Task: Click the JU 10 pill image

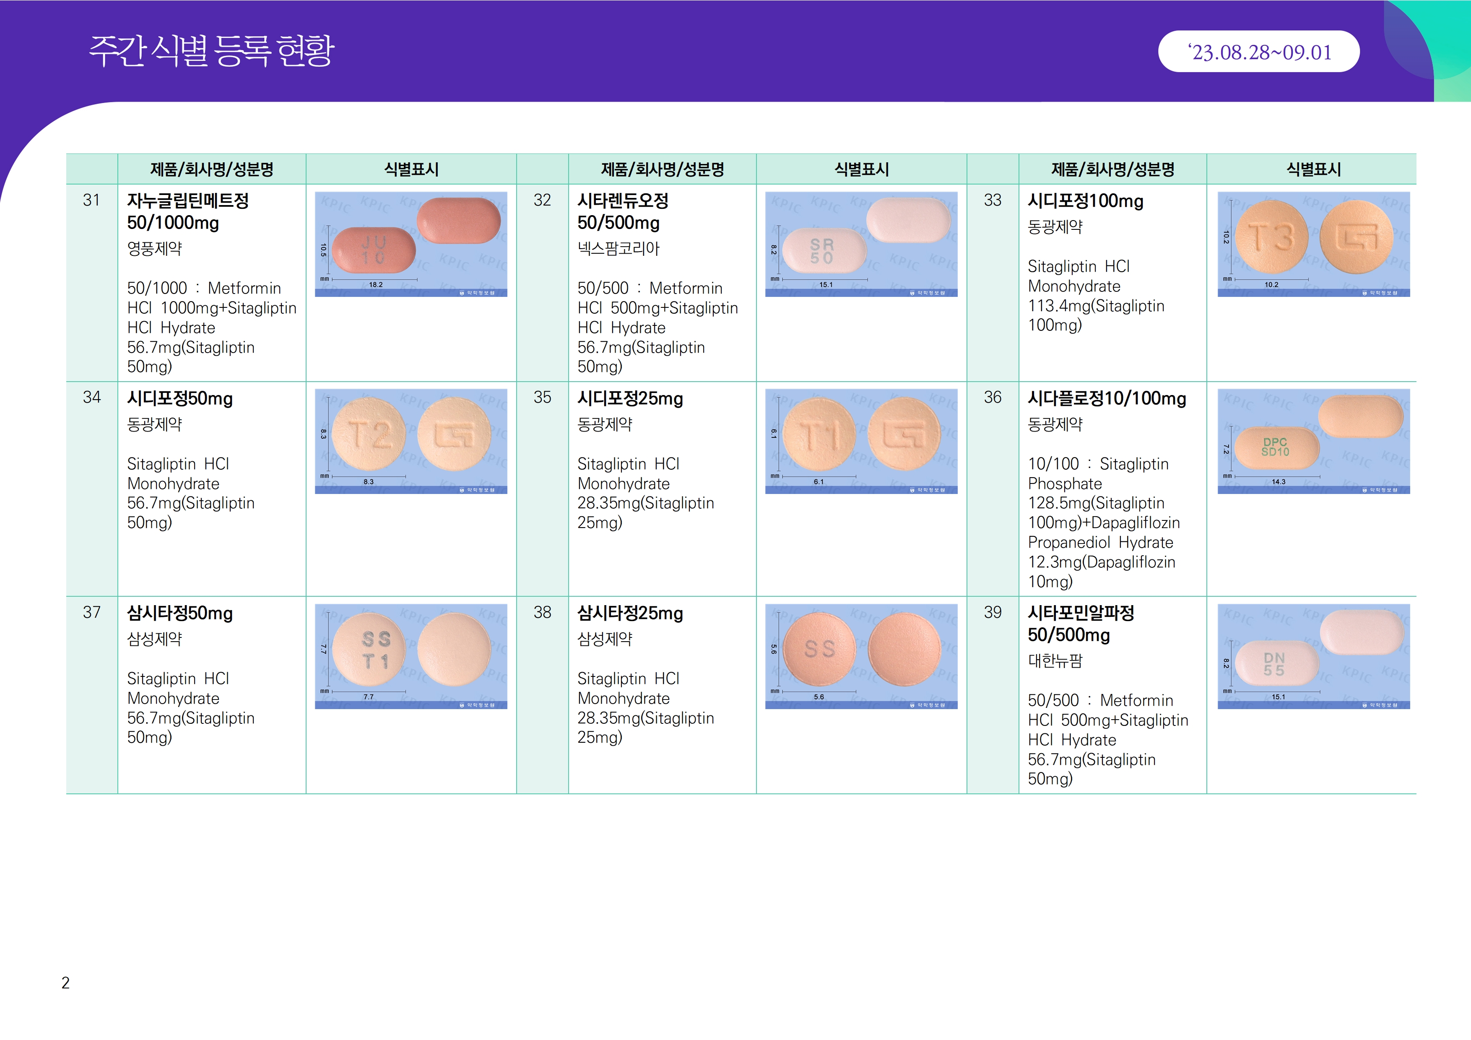Action: coord(411,244)
